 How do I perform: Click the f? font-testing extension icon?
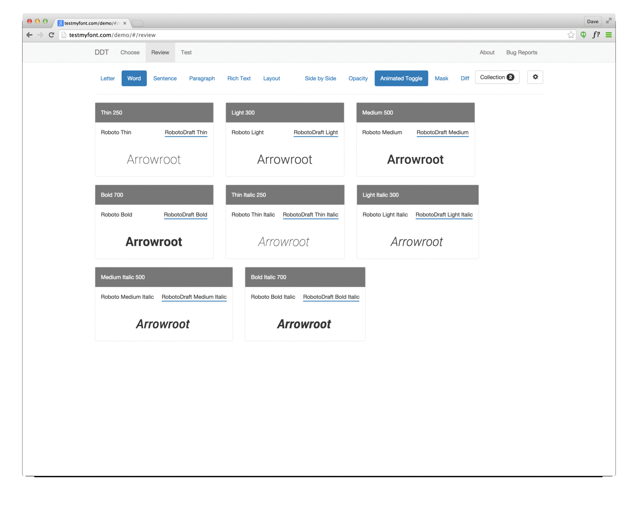pos(596,35)
